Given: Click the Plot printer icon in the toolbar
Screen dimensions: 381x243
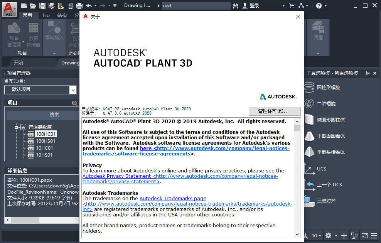Looking at the screenshot, I should point(79,5).
